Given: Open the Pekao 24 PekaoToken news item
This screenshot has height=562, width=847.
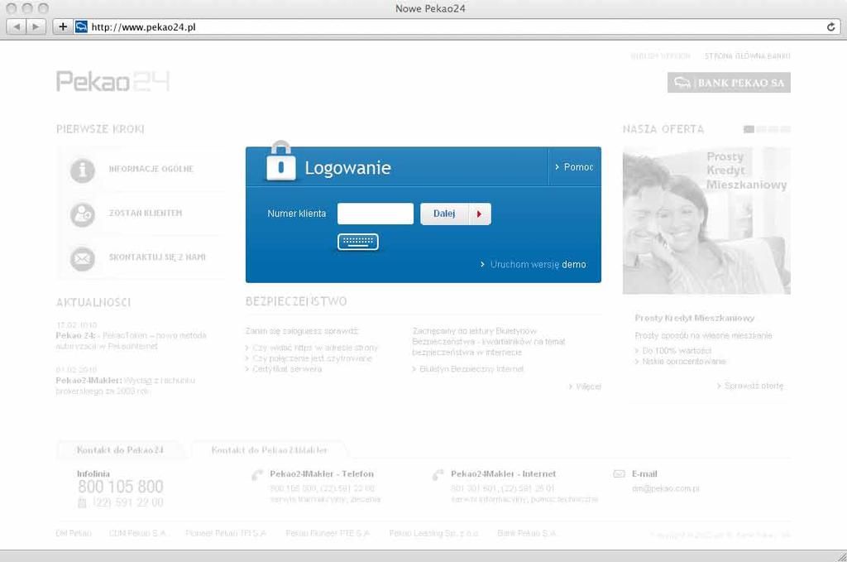Looking at the screenshot, I should (131, 340).
